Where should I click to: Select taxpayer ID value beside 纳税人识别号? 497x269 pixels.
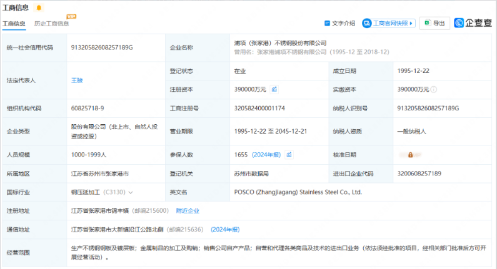[428, 108]
